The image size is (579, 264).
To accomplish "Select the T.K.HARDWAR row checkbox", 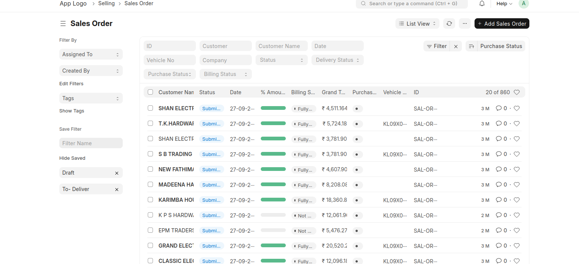I will click(x=150, y=123).
